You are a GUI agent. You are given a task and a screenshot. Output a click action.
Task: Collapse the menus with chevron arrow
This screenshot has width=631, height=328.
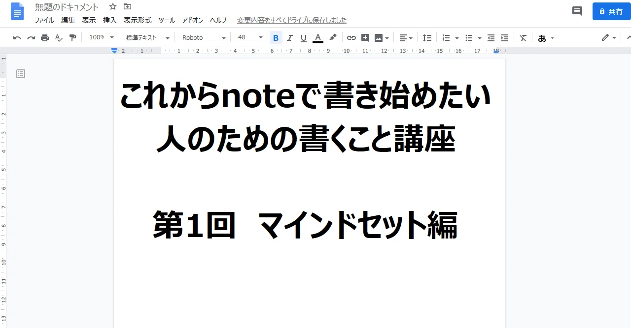tap(628, 38)
